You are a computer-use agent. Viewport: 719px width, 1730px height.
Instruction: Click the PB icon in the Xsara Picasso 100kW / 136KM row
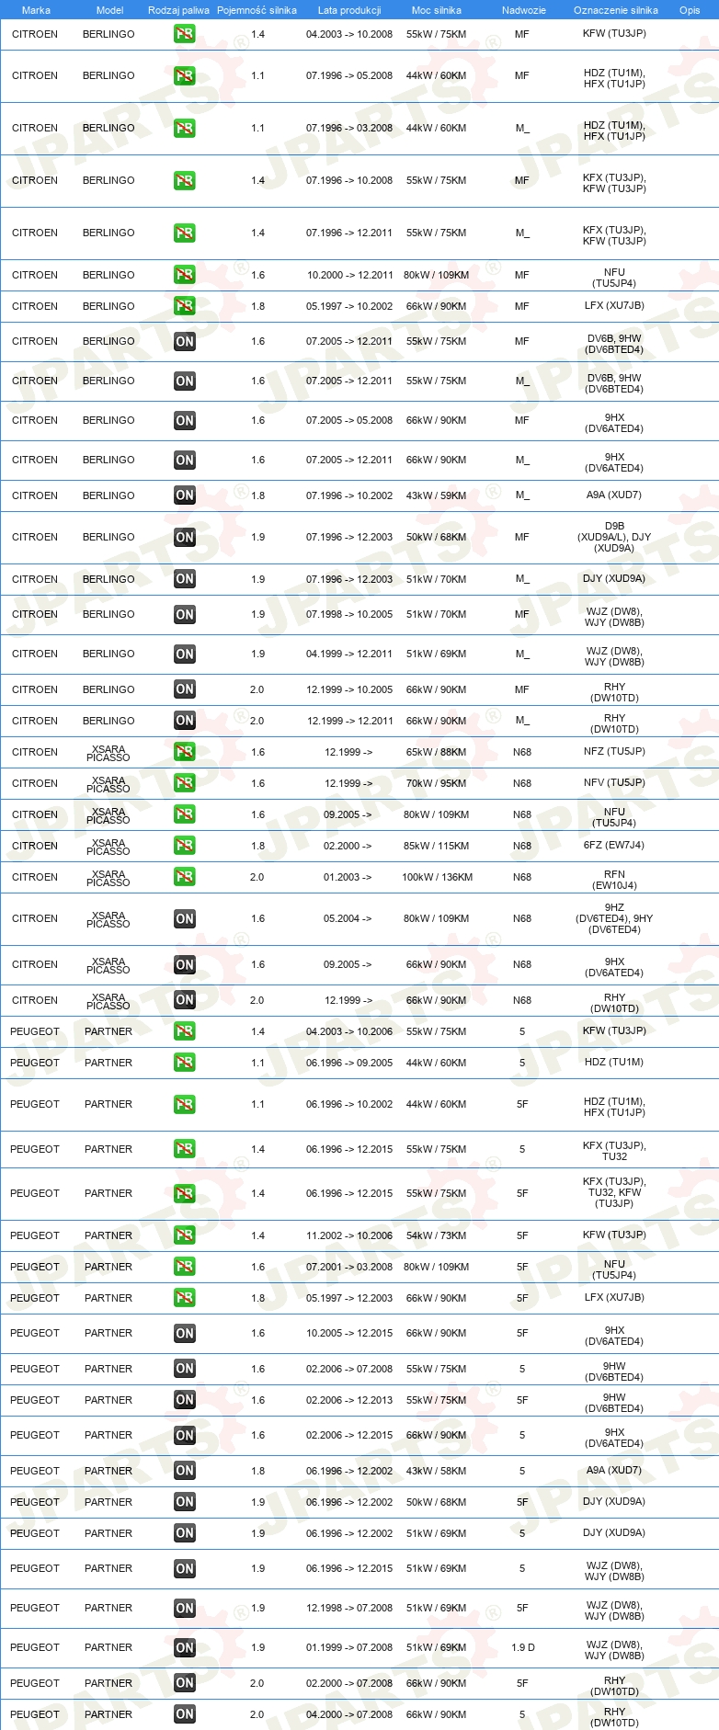185,877
